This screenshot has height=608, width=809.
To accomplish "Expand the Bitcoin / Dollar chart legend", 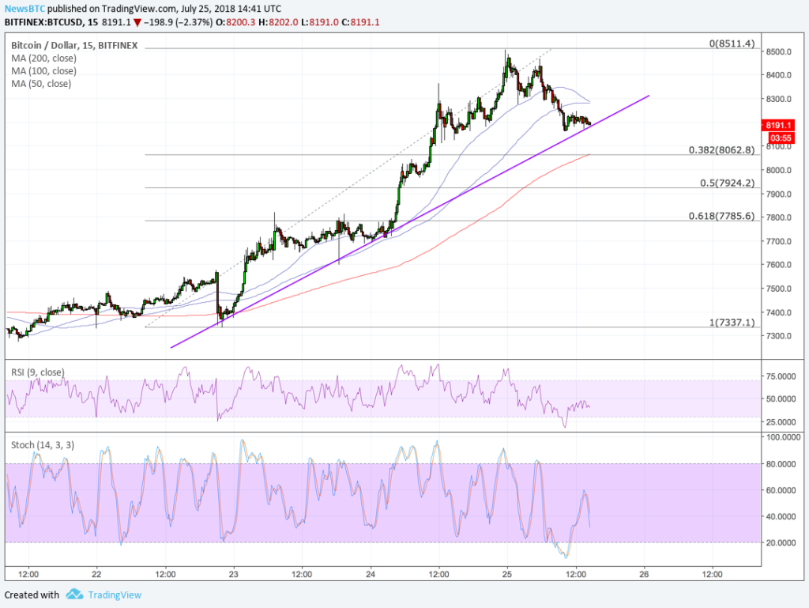I will point(73,45).
